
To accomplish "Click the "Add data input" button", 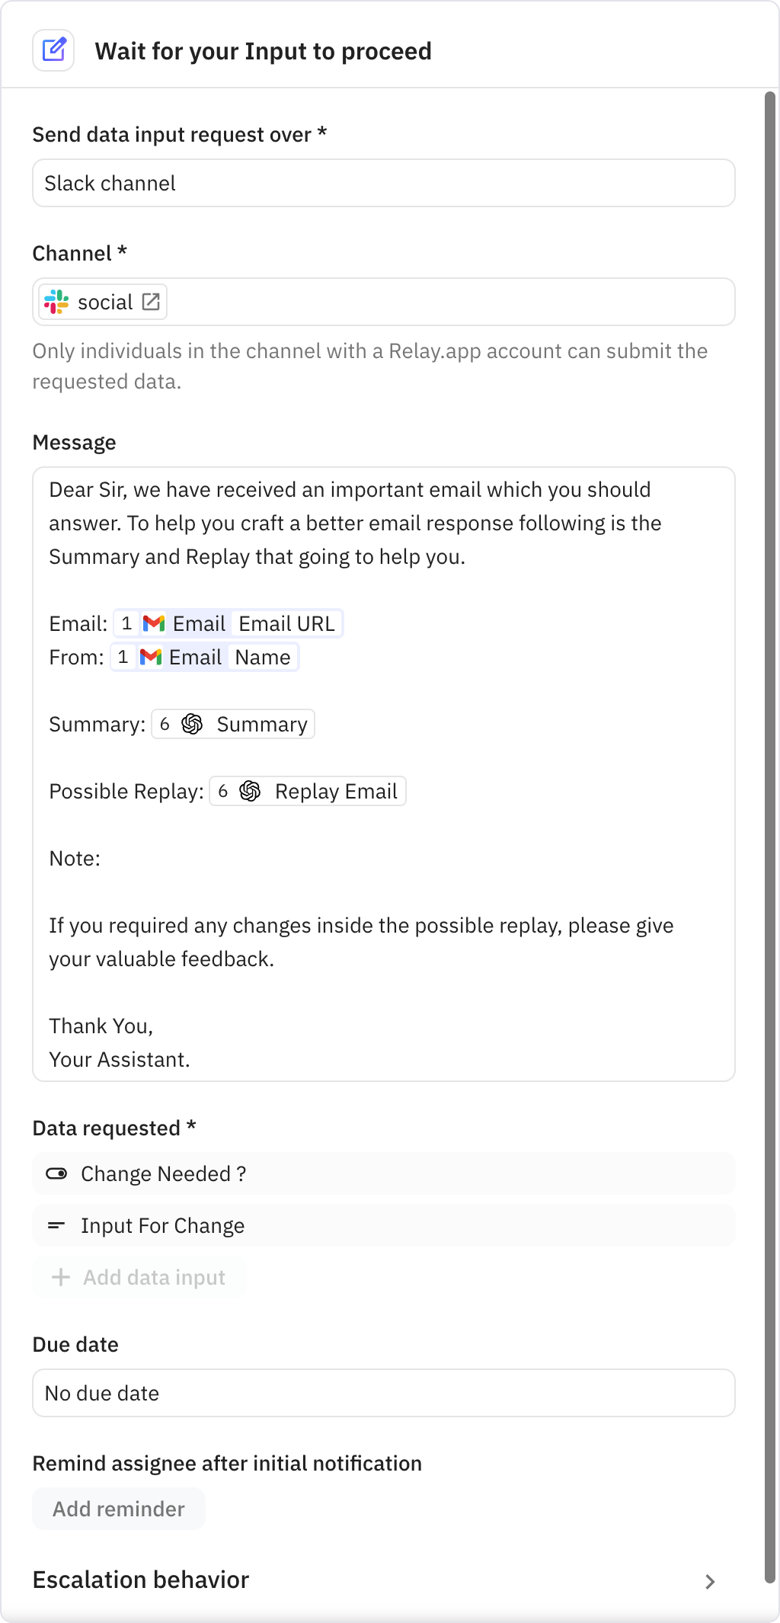I will 139,1277.
